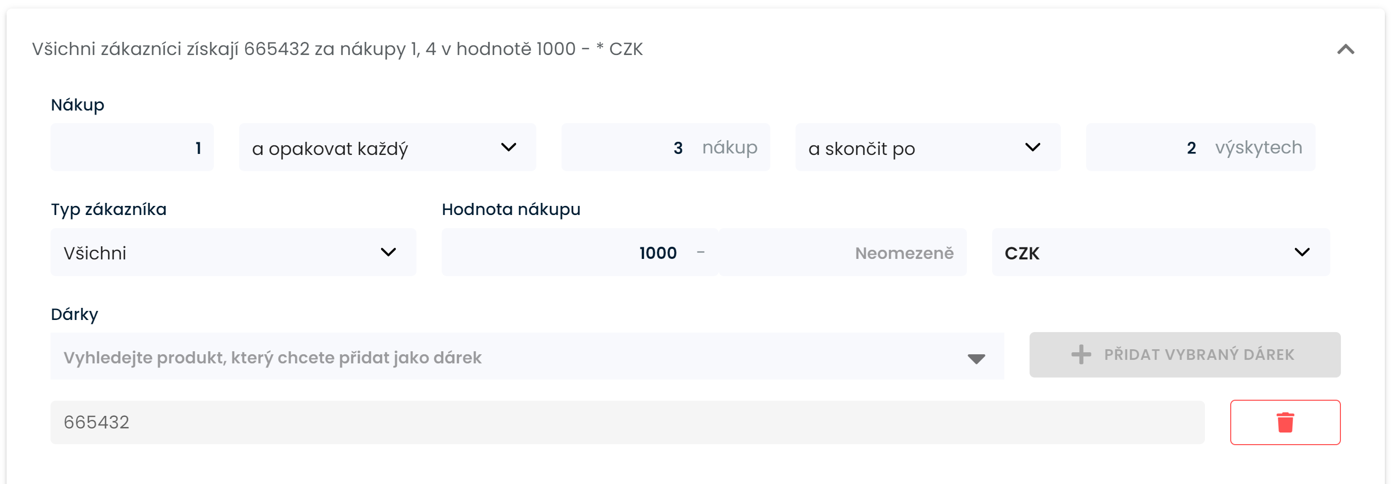
Task: Open the Typ zákazníka 'Všichni' dropdown
Action: (233, 252)
